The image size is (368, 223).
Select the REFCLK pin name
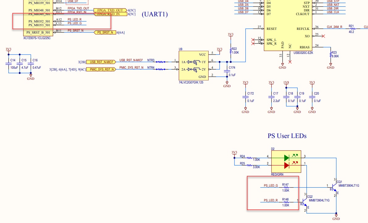[x=303, y=29]
